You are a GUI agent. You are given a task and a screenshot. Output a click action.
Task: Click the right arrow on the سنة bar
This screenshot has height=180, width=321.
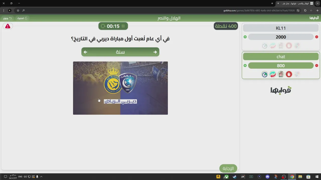click(x=155, y=52)
